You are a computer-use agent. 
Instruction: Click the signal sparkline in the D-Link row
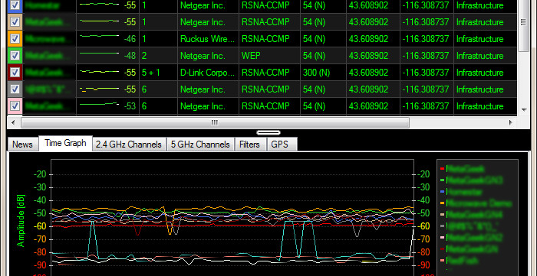coord(99,73)
